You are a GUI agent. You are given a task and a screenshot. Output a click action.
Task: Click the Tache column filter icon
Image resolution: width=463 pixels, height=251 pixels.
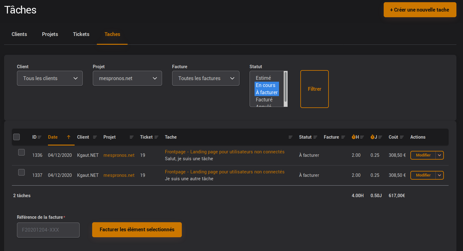pyautogui.click(x=291, y=137)
